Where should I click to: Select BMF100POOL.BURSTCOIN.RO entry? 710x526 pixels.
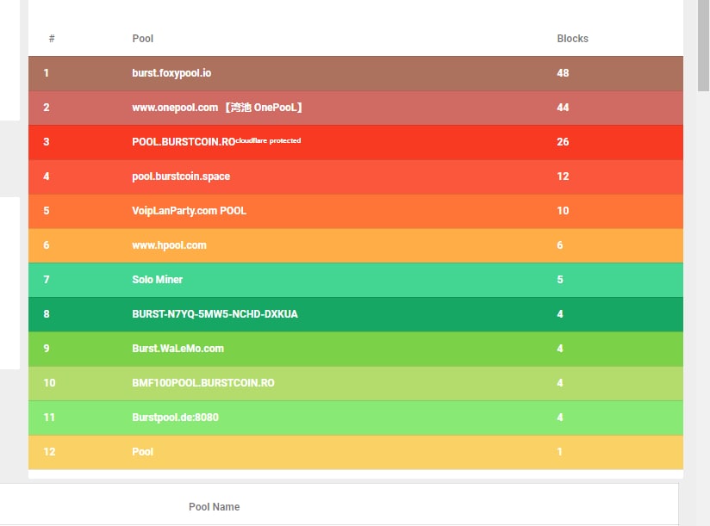(203, 382)
